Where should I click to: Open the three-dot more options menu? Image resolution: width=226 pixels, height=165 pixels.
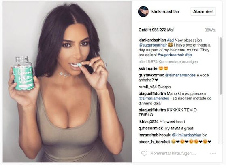tap(213, 154)
